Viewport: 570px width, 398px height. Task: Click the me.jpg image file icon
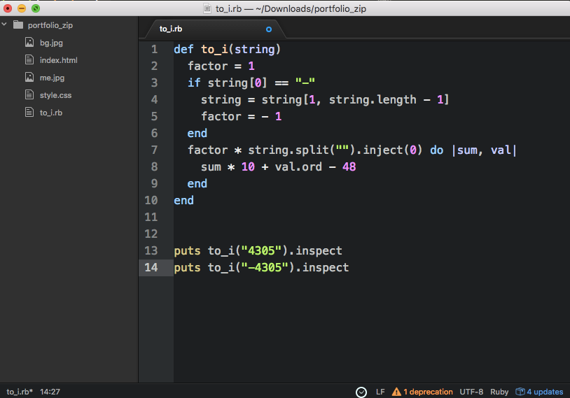coord(29,77)
